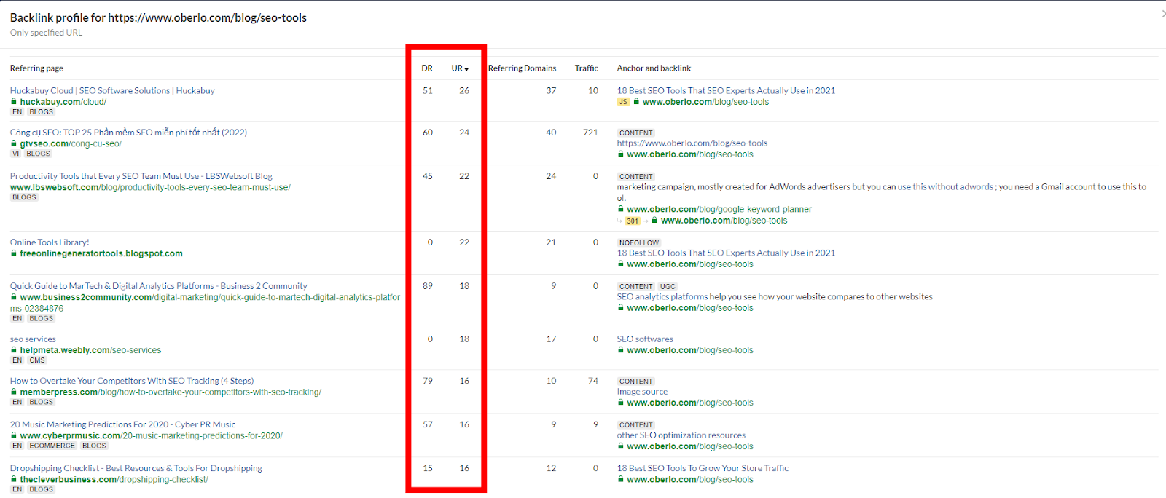Click the traffic value 721

(x=590, y=133)
